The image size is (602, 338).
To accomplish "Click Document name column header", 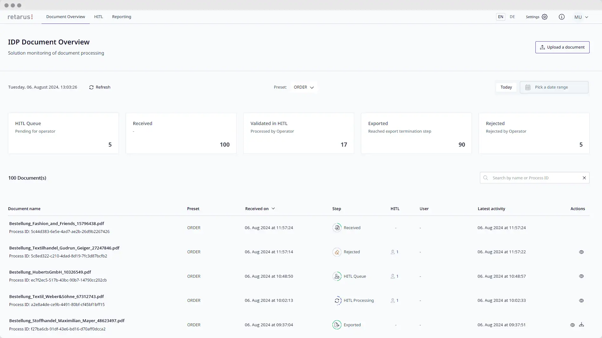I will pos(24,209).
